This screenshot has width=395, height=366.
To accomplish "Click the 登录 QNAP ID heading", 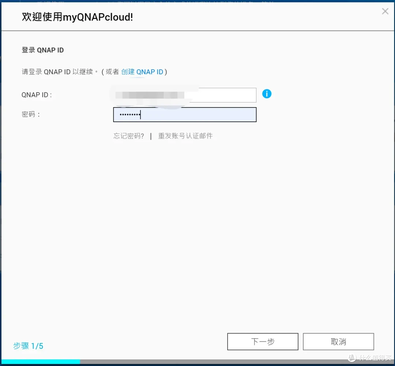I will [x=42, y=50].
